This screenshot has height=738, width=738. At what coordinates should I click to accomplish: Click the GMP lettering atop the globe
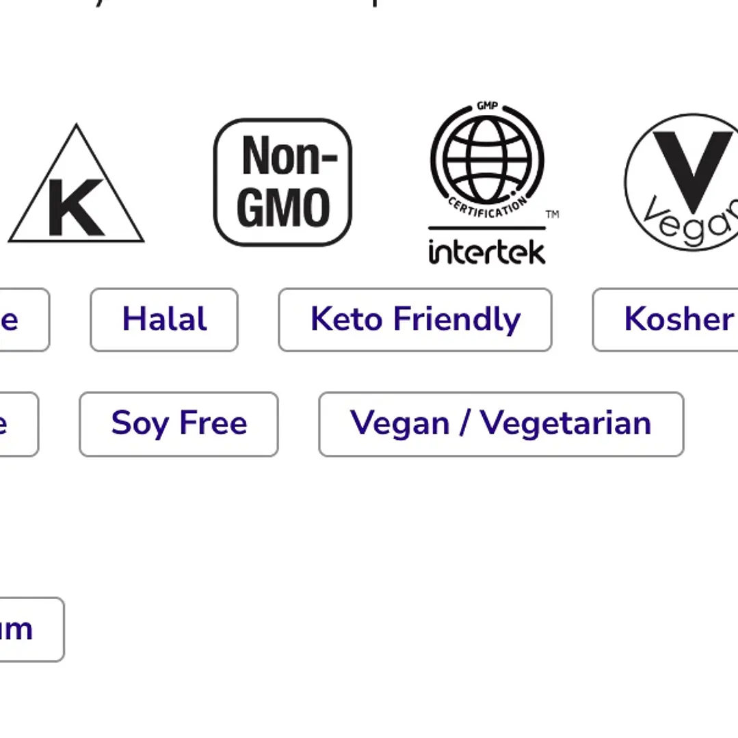(x=487, y=106)
